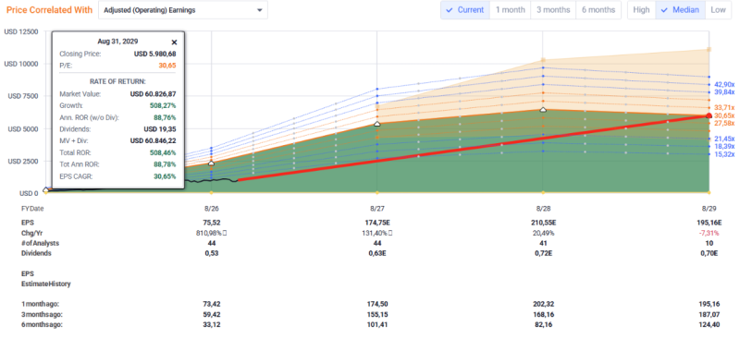740x339 pixels.
Task: Switch to the High estimate view
Action: pos(641,10)
